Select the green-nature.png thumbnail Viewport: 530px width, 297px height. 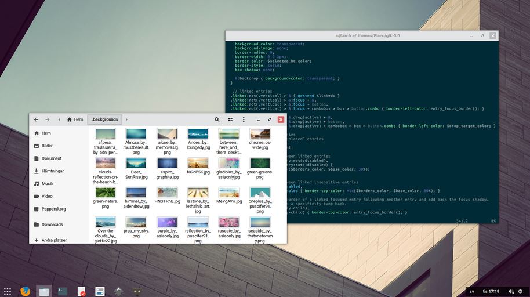[x=105, y=193]
